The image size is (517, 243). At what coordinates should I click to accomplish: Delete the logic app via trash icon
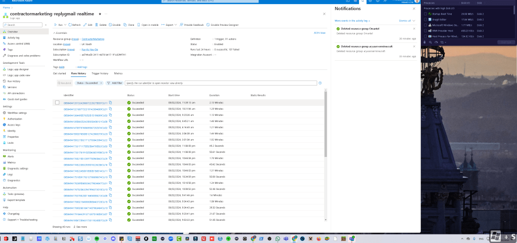click(101, 25)
